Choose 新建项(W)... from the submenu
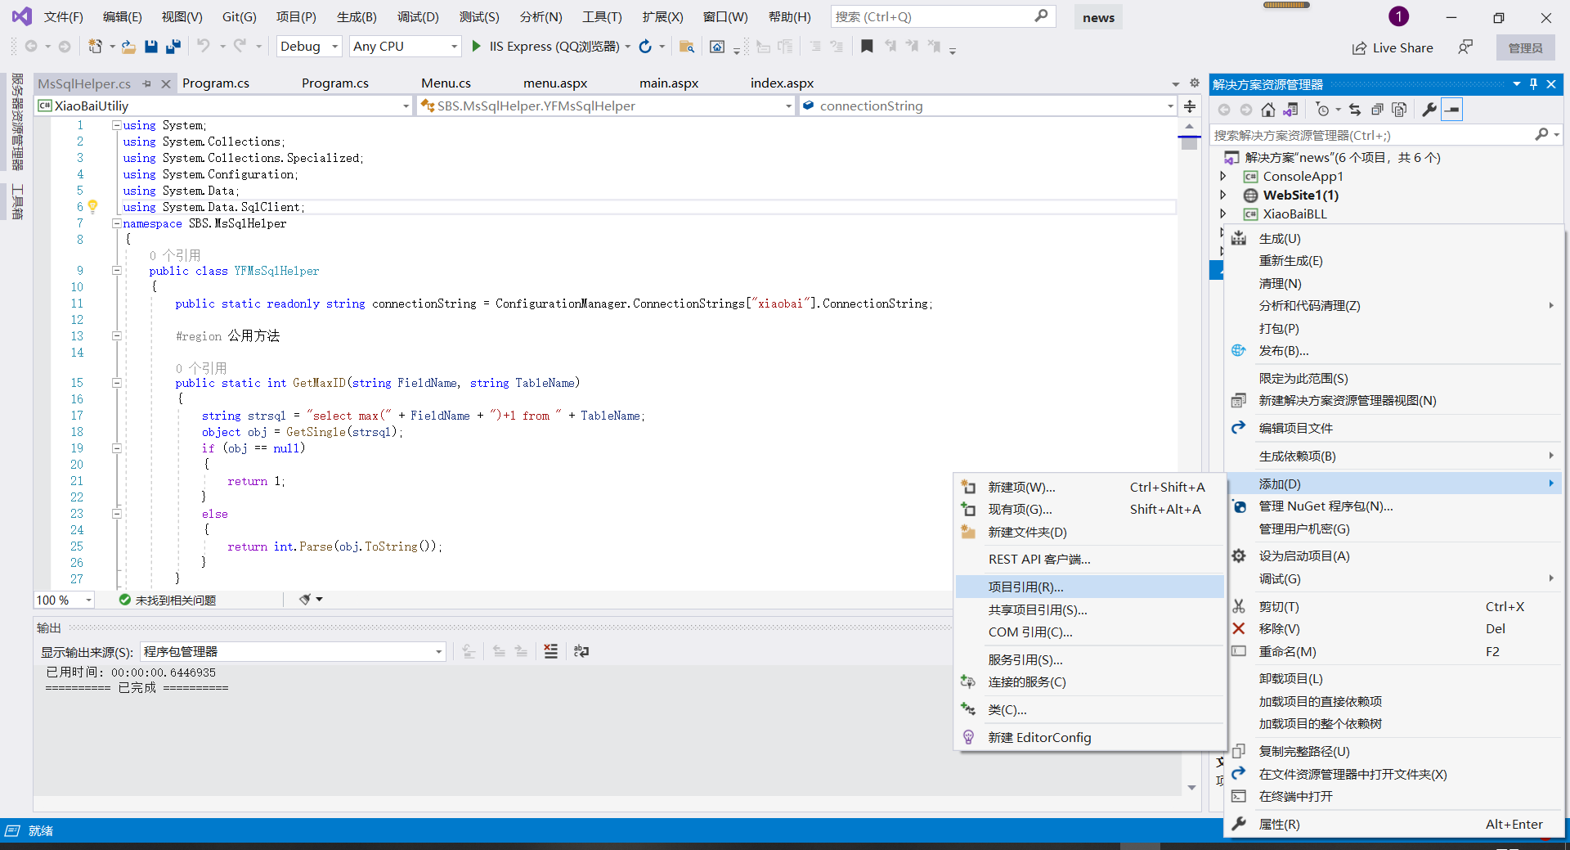The height and width of the screenshot is (850, 1570). point(1090,487)
